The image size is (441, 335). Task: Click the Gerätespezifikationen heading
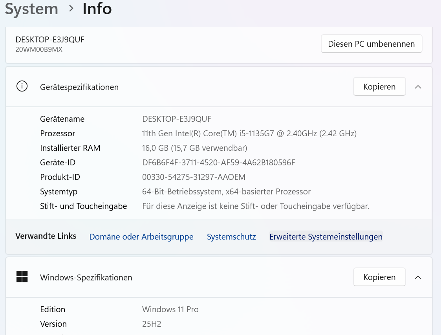[x=79, y=87]
